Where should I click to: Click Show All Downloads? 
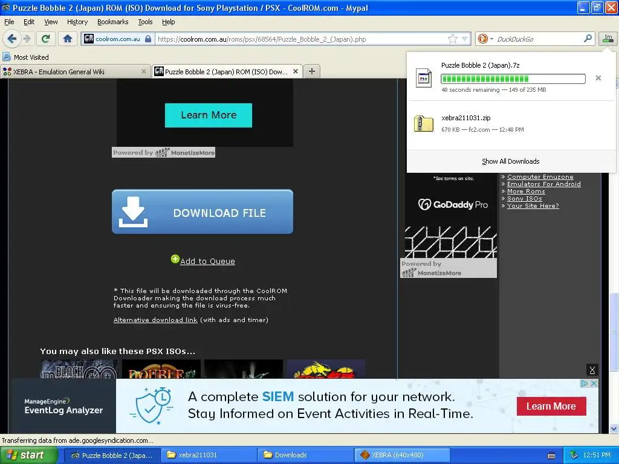pyautogui.click(x=510, y=161)
